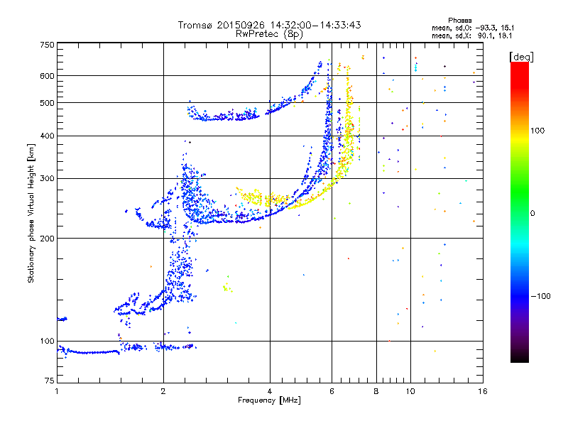568x426 pixels.
Task: Click the y-axis tick label '400'
Action: [x=47, y=136]
